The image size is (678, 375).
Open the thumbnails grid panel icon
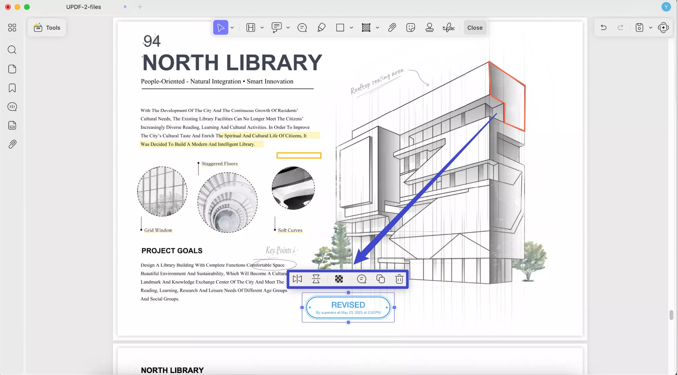[12, 27]
